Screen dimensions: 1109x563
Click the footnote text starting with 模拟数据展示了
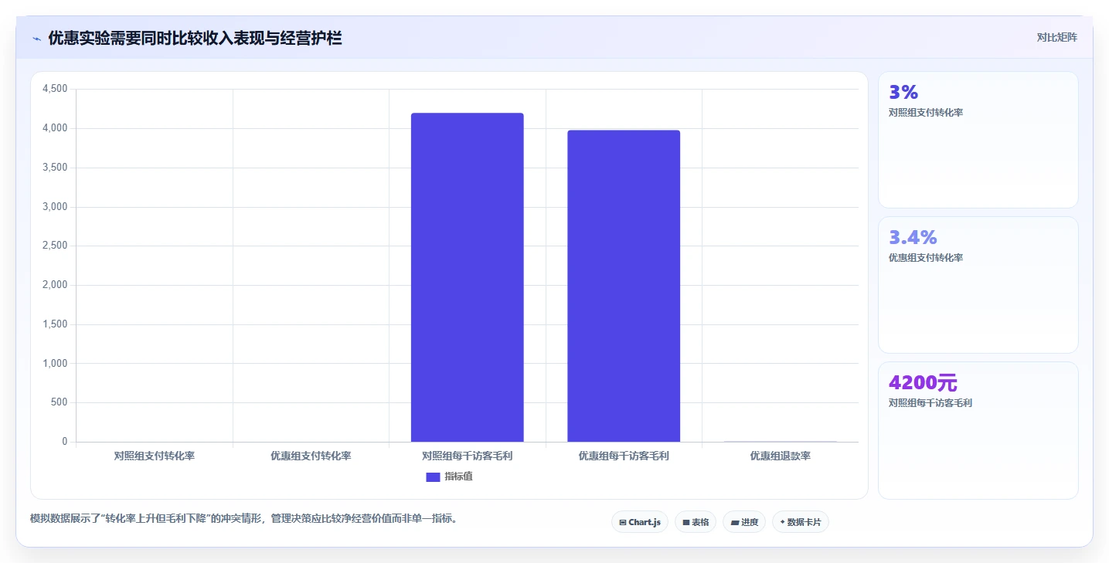tap(245, 518)
